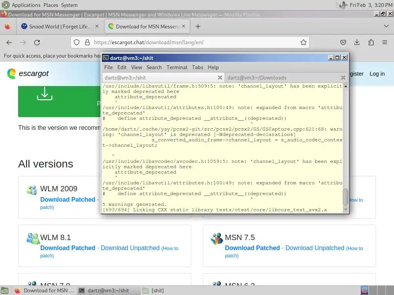Viewport: 394px width, 295px height.
Task: Click the terminal window title icon
Action: (106, 58)
